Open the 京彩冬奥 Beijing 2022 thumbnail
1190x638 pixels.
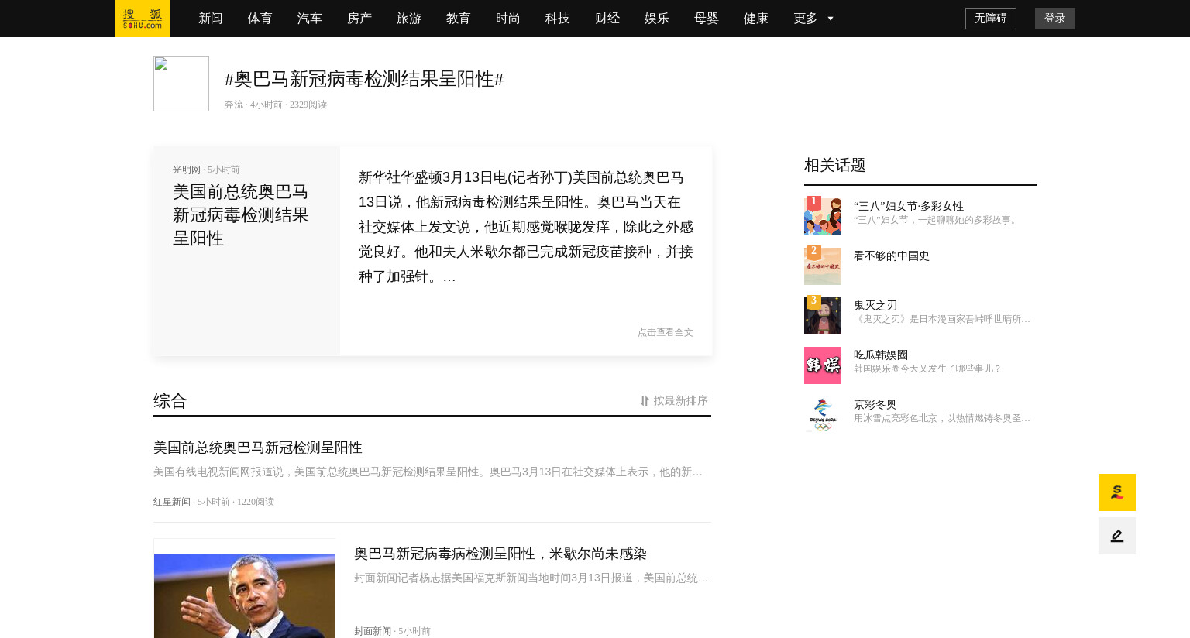coord(823,414)
